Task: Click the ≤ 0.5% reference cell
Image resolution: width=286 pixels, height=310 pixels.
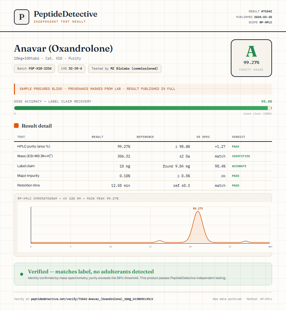Action: click(x=184, y=176)
